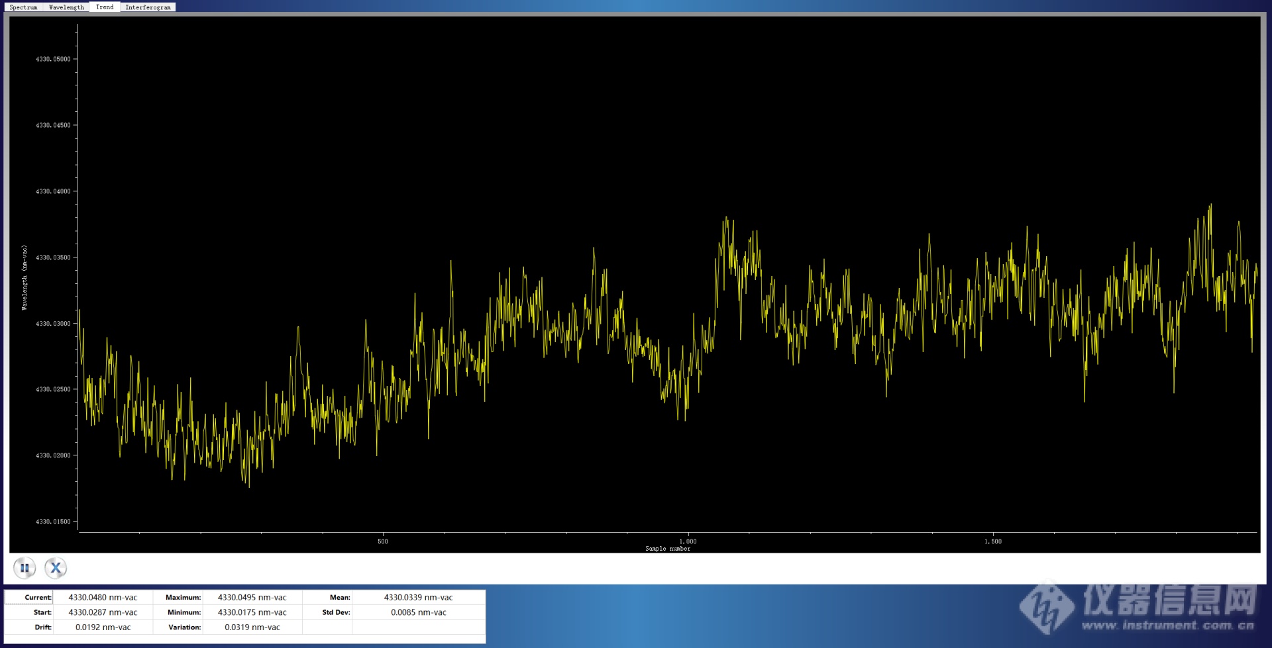This screenshot has height=648, width=1272.
Task: Click the Maximum label cell
Action: (178, 597)
